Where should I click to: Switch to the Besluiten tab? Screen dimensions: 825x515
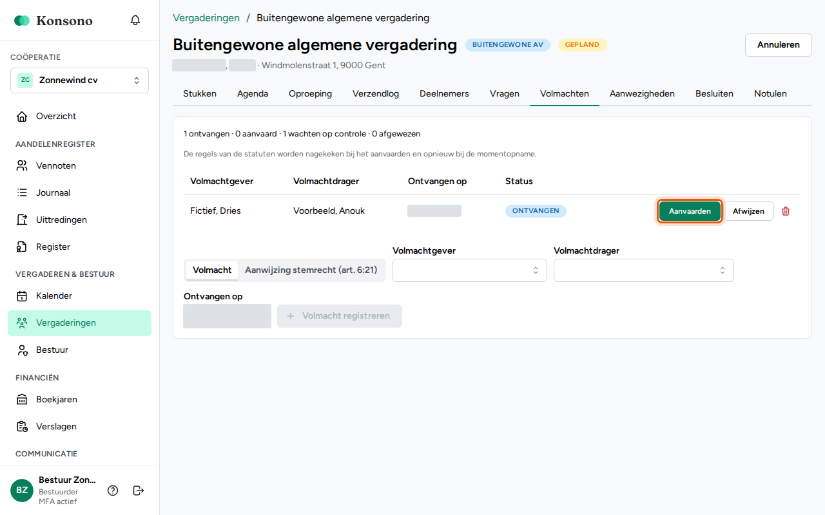point(714,94)
